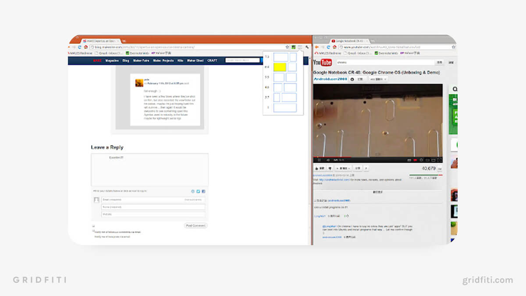Click the Post Comment button
The height and width of the screenshot is (296, 526).
pos(195,225)
